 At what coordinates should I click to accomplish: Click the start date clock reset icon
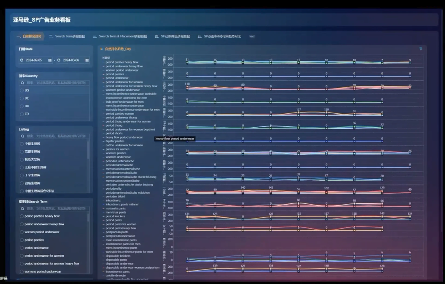pos(22,60)
